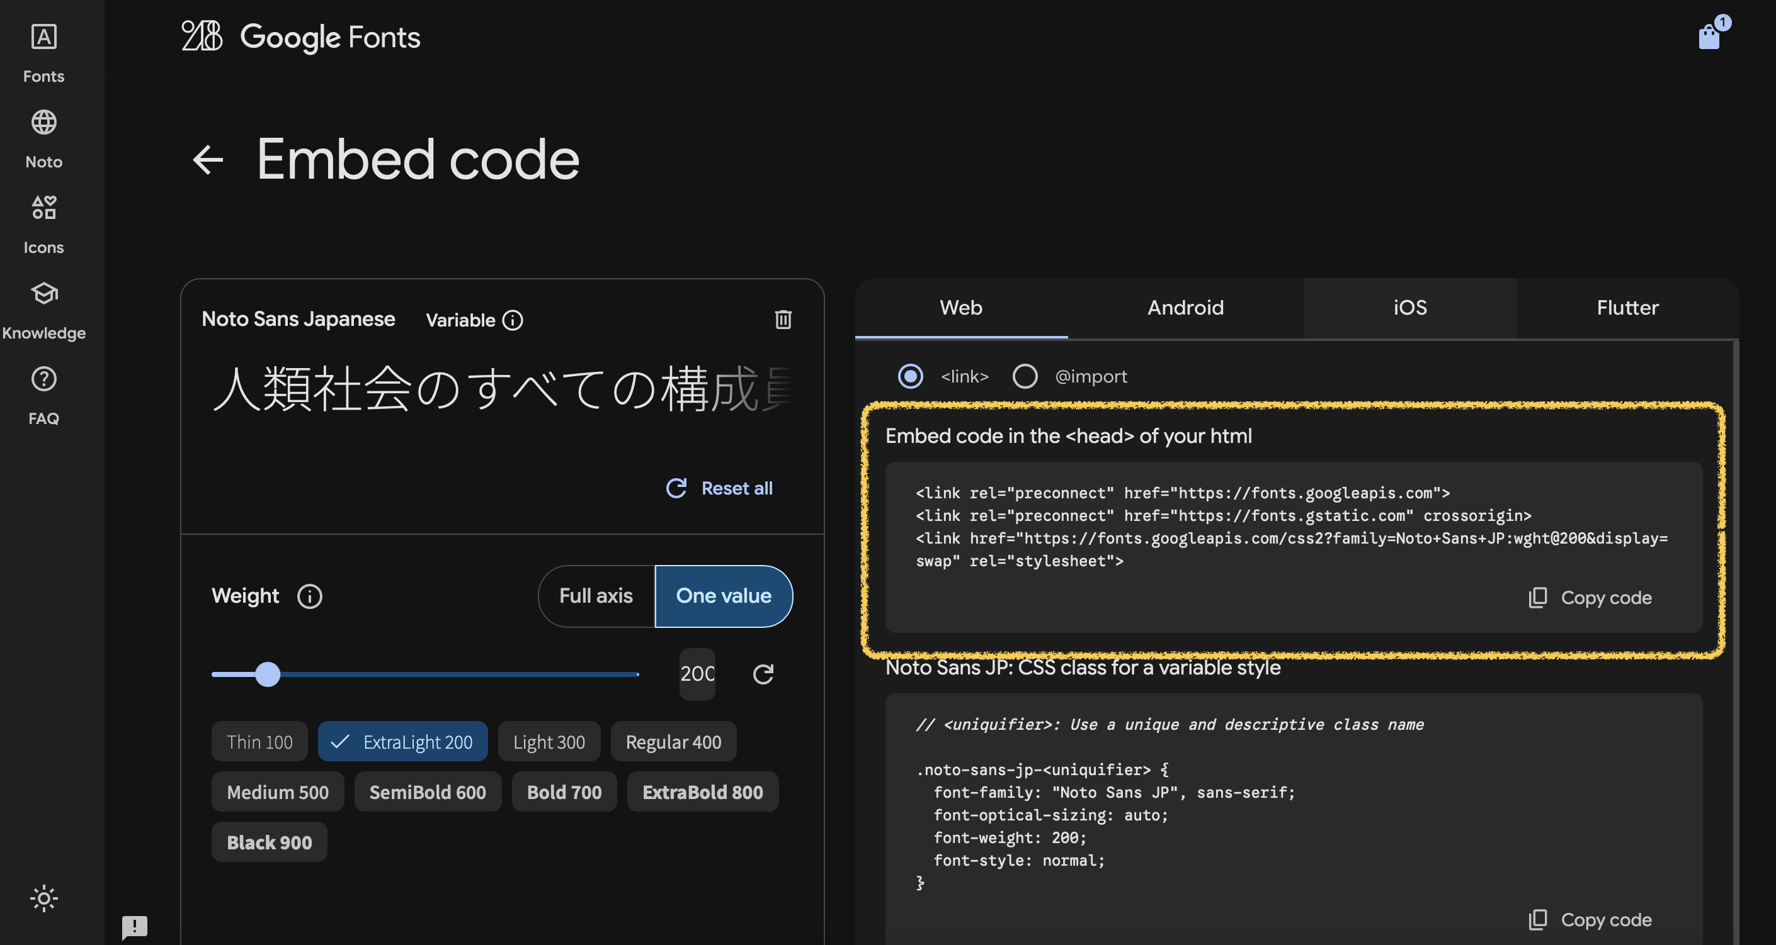Click Reset all
Screen dimensions: 1776x945
[719, 488]
